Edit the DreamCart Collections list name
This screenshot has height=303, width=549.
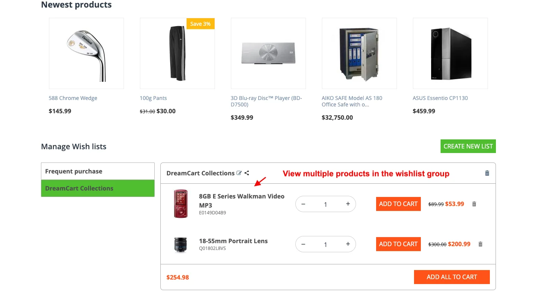(x=239, y=173)
